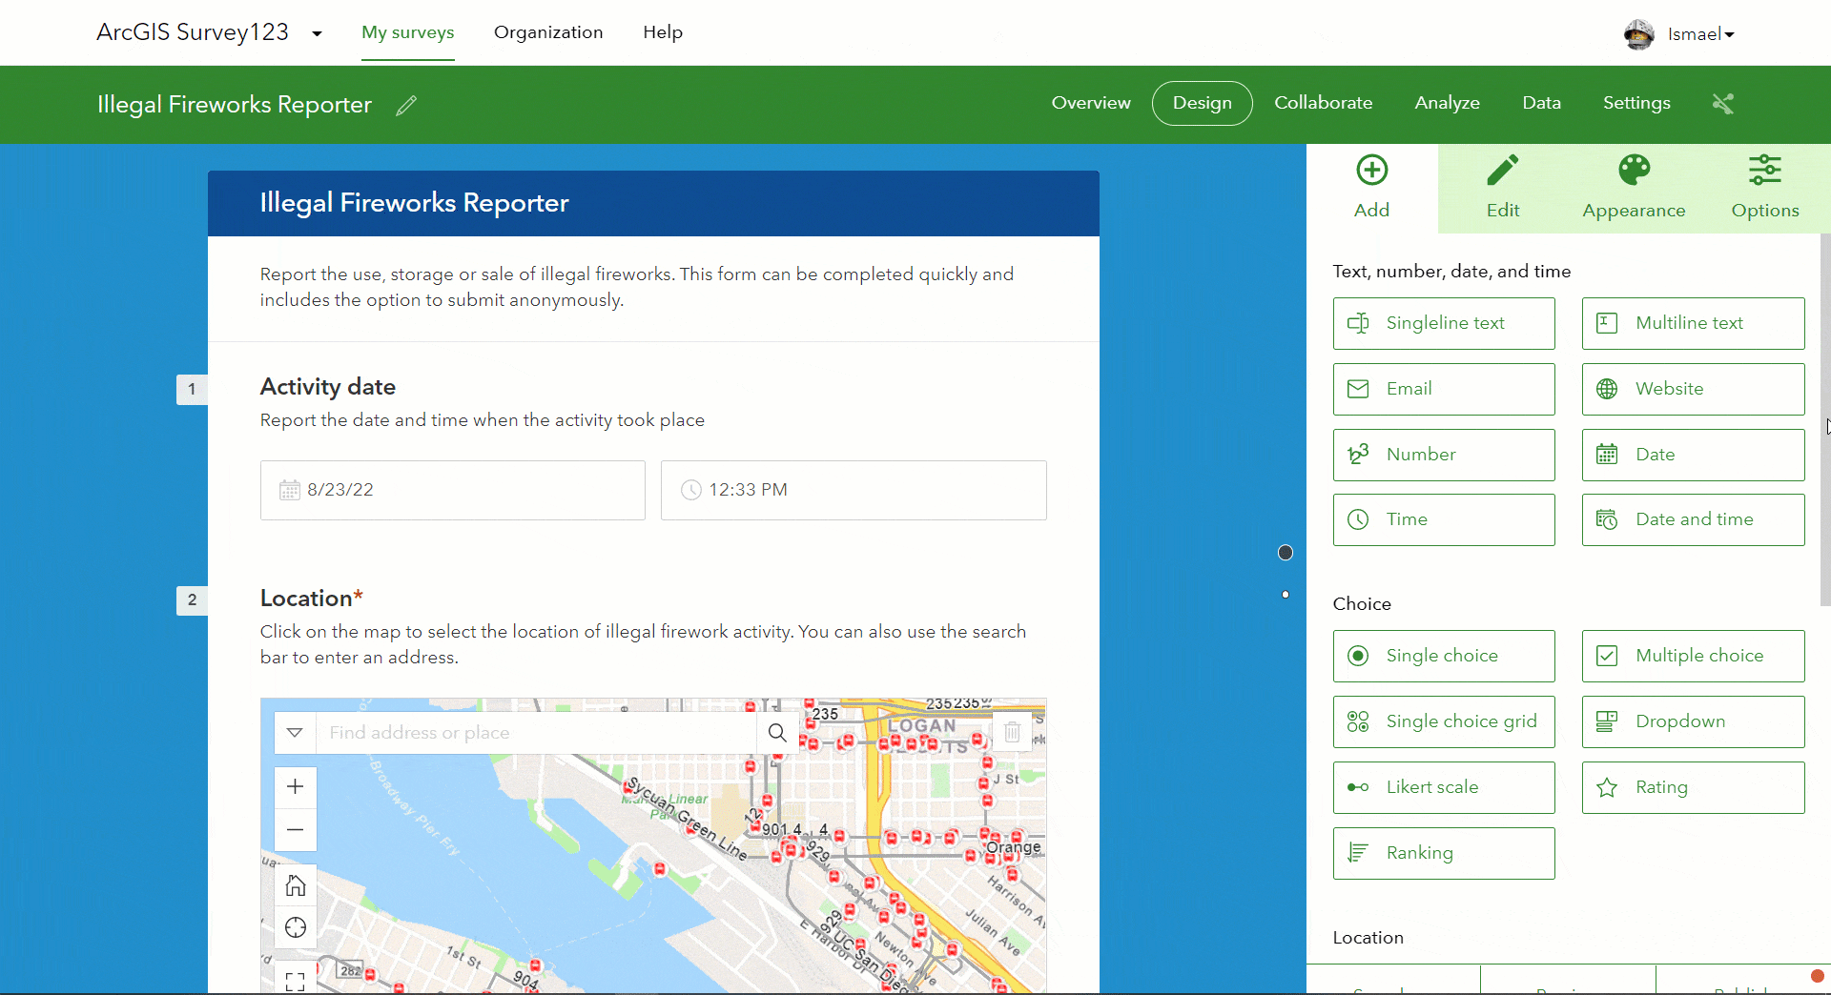
Task: Enable the find my location map tool
Action: (295, 926)
